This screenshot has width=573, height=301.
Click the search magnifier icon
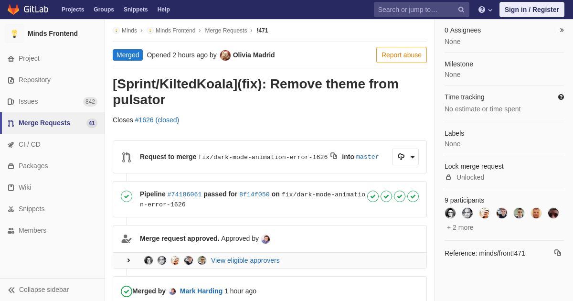click(x=461, y=10)
